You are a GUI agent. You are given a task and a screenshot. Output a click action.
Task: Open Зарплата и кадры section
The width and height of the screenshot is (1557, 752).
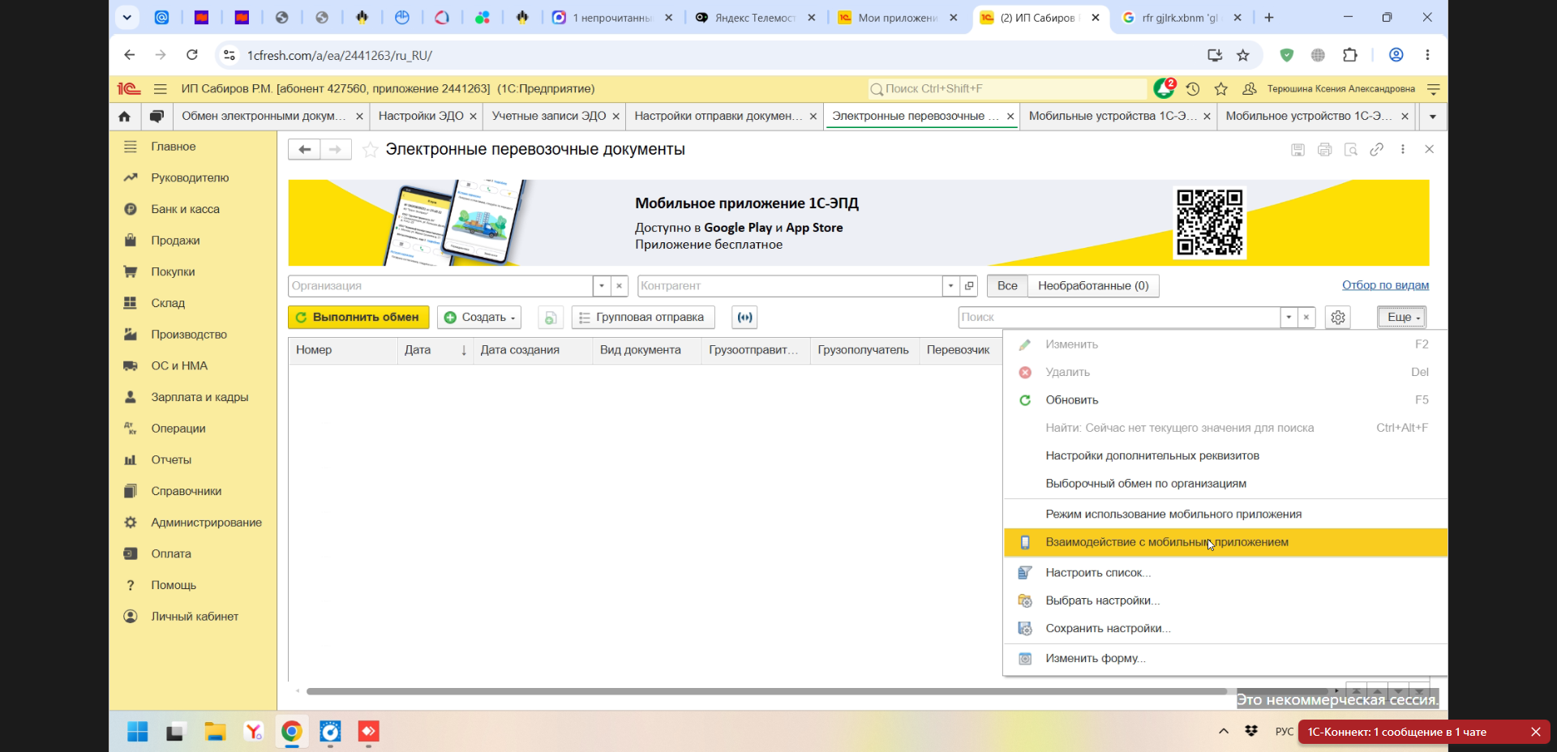click(x=199, y=397)
